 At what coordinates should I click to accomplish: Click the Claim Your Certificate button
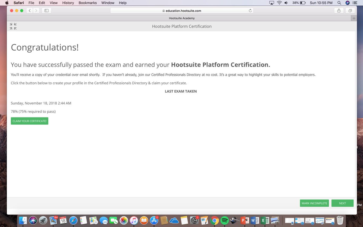pos(30,121)
